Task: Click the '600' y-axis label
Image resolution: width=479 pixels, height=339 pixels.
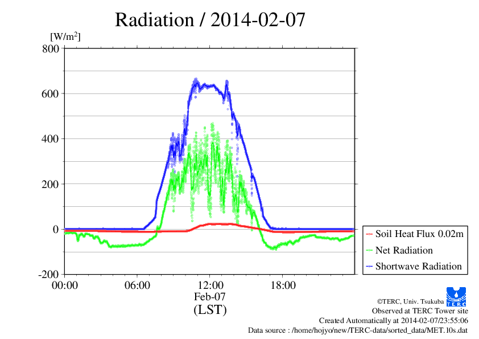Action: point(50,93)
